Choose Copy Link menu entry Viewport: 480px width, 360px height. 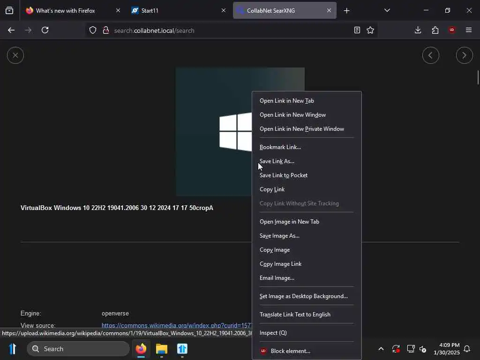[x=307, y=189]
